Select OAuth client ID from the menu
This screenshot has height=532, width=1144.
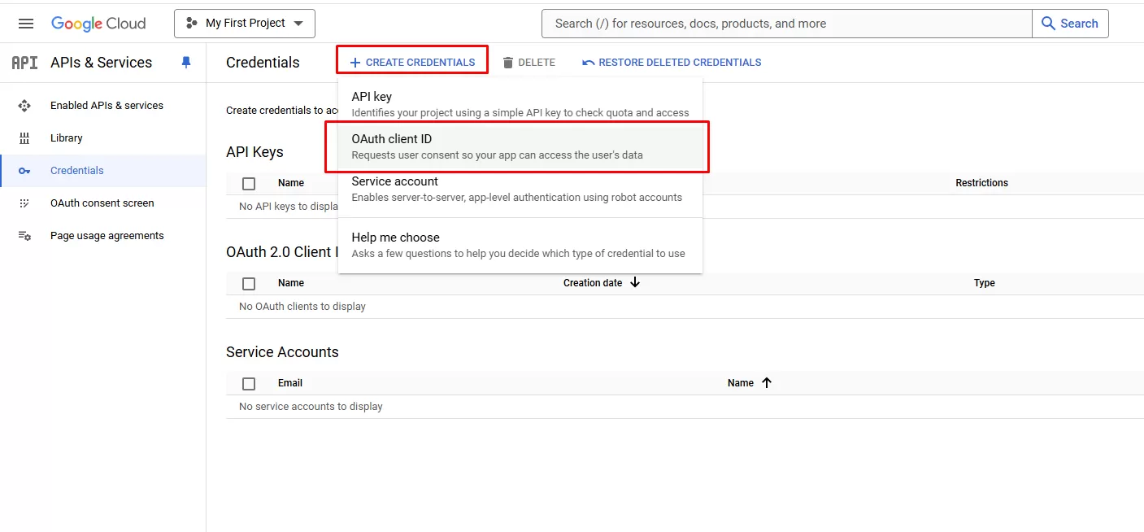pos(517,146)
